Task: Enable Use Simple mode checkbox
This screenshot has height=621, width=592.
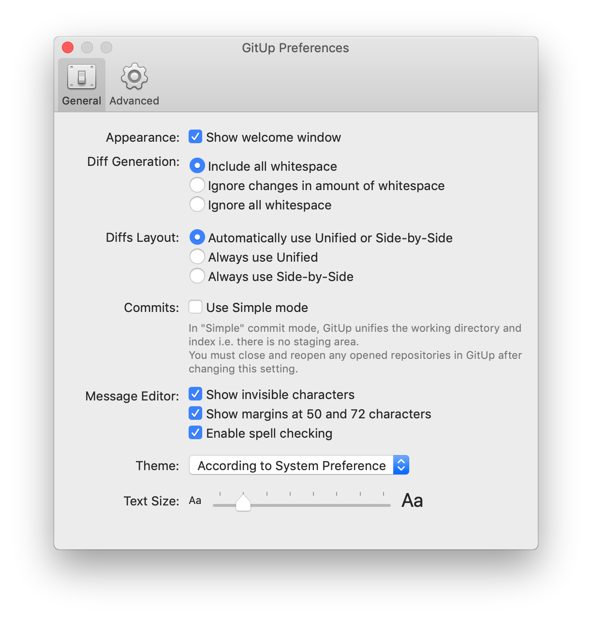Action: (x=195, y=307)
